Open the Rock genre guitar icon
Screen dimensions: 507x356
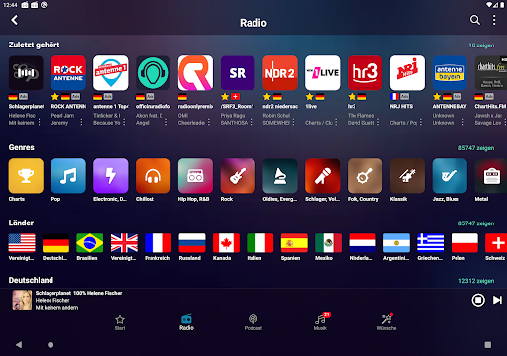coord(238,176)
